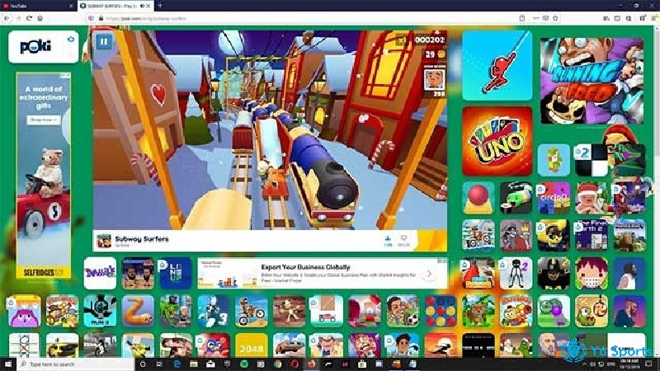Pause the Subway Surfers game
This screenshot has width=660, height=371.
click(x=104, y=42)
